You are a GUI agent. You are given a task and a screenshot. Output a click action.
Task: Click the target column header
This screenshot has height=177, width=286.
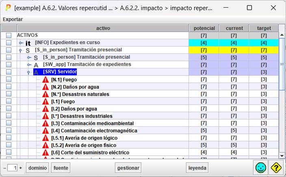pos(264,28)
